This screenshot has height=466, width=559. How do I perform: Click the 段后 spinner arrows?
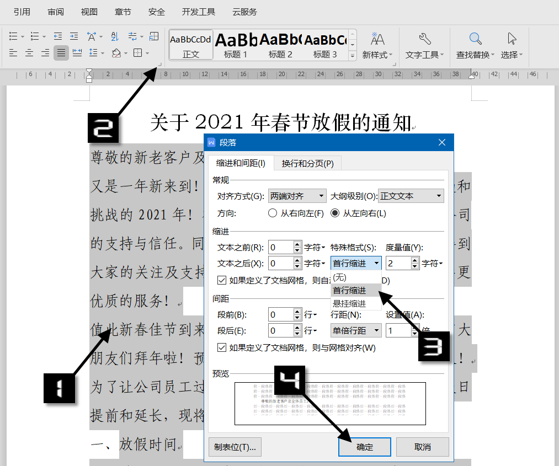click(x=297, y=331)
